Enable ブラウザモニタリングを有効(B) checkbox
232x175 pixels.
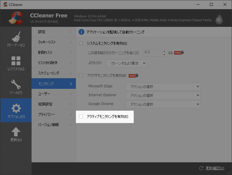pyautogui.click(x=81, y=76)
